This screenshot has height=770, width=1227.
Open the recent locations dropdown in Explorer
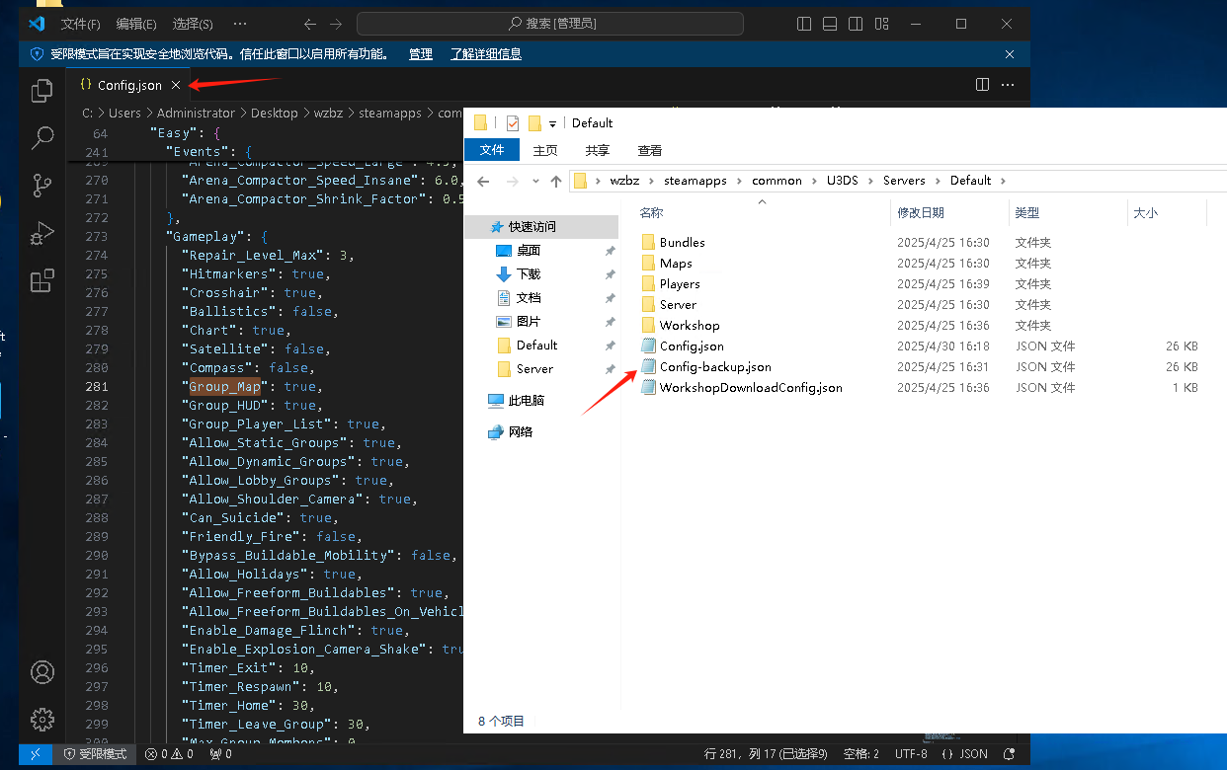pyautogui.click(x=534, y=181)
